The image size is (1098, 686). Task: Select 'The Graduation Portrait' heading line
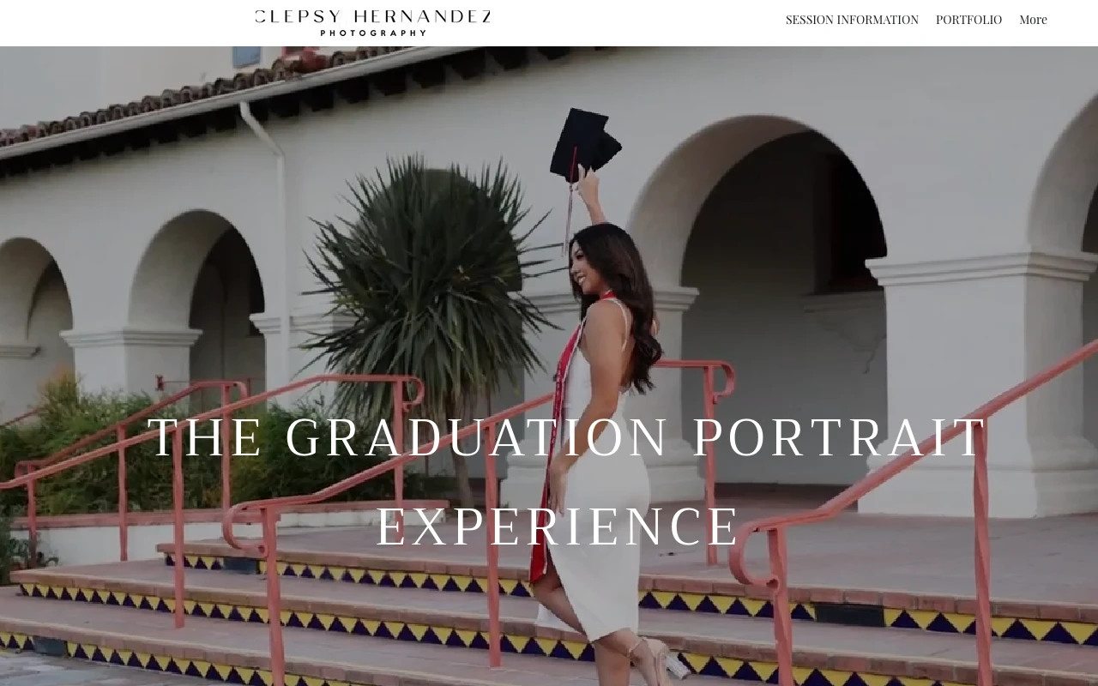(568, 437)
